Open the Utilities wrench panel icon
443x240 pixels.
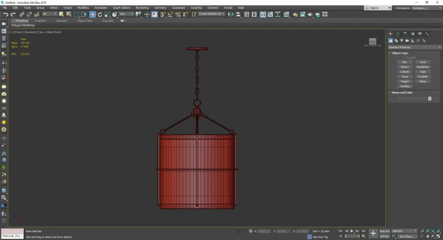pos(427,34)
